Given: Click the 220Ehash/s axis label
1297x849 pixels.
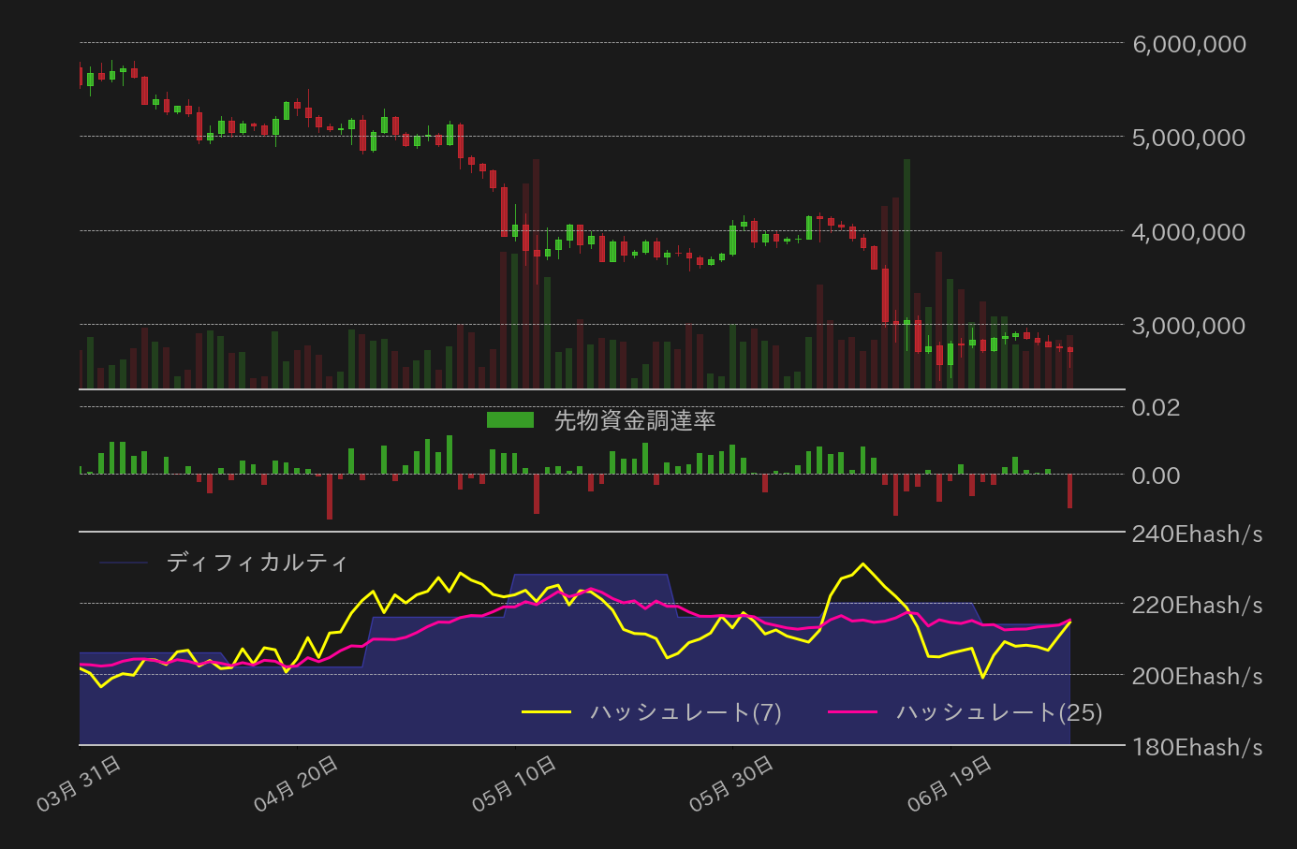Looking at the screenshot, I should click(1198, 606).
